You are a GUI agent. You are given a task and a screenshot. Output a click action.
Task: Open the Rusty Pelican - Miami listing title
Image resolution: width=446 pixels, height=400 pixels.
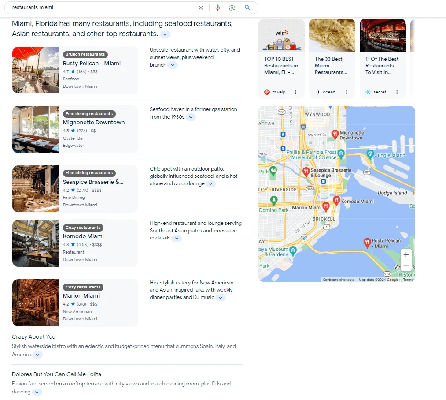(92, 63)
